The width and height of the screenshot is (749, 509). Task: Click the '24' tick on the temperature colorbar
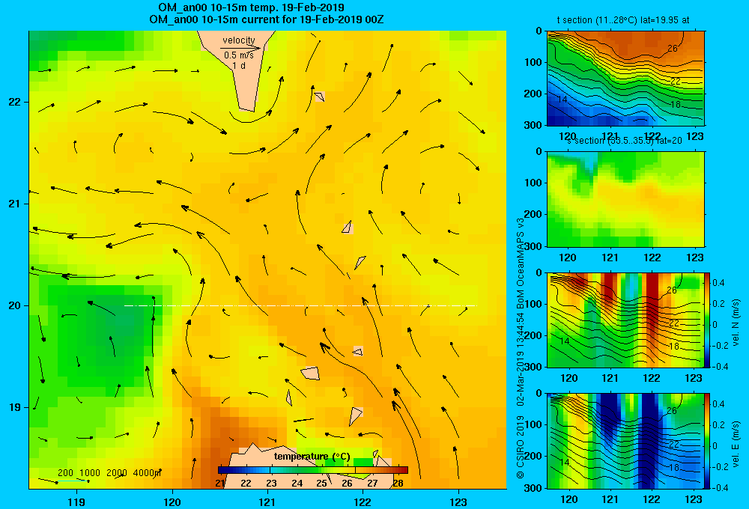pyautogui.click(x=297, y=484)
